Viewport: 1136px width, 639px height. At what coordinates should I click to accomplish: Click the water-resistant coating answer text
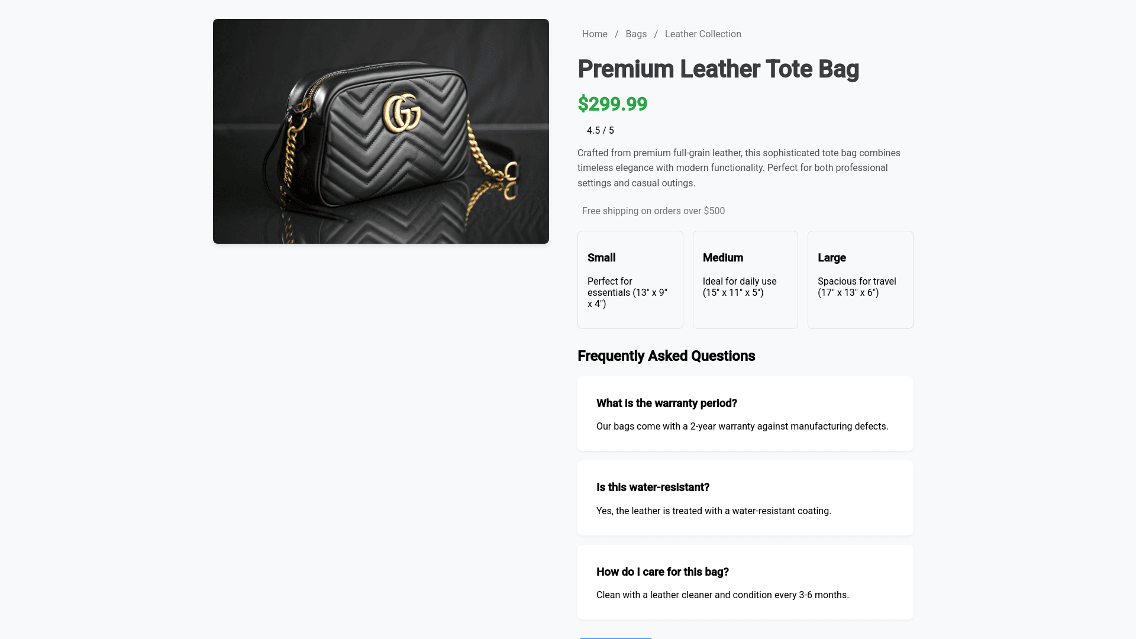[x=714, y=511]
